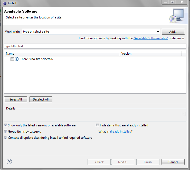The height and width of the screenshot is (170, 190).
Task: Minimize the Install dialog window
Action: [165, 2]
